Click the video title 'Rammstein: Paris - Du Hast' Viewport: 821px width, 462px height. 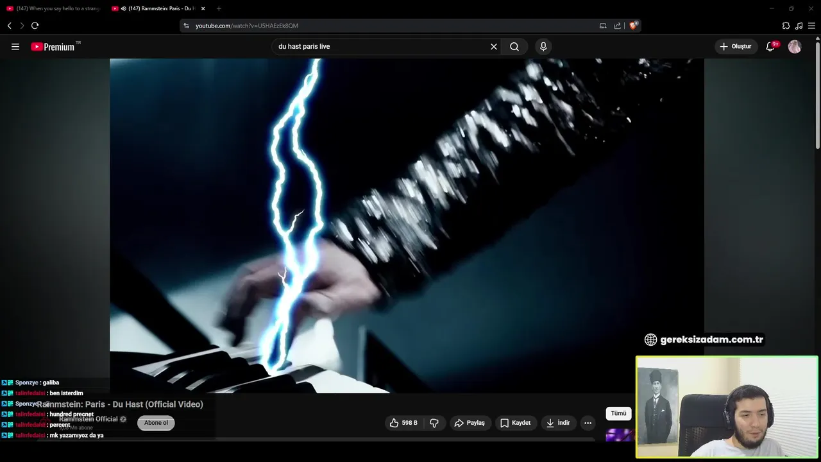pos(120,404)
